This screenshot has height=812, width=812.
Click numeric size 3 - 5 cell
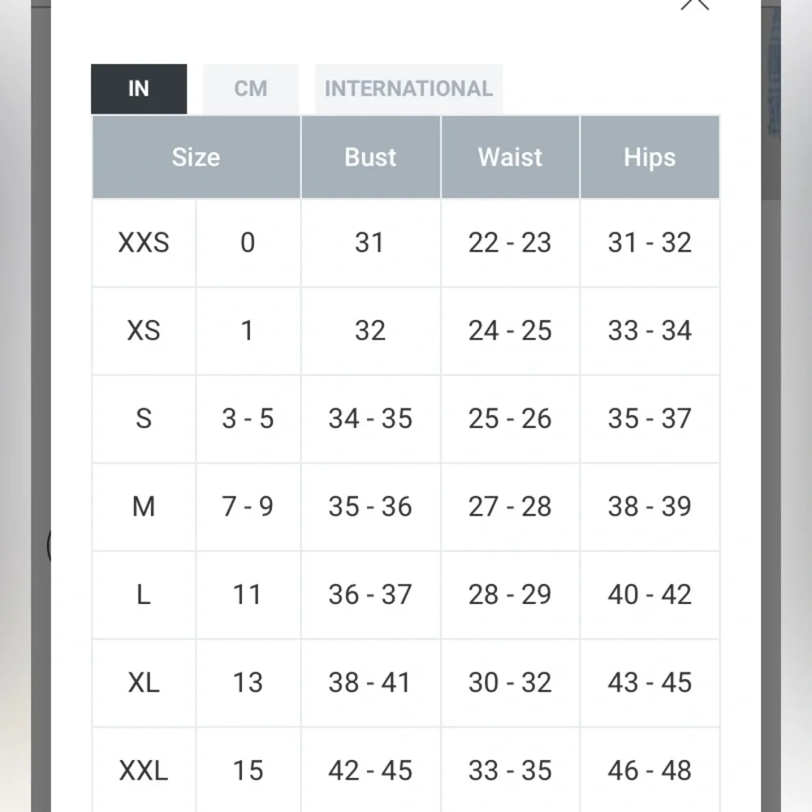click(x=248, y=419)
